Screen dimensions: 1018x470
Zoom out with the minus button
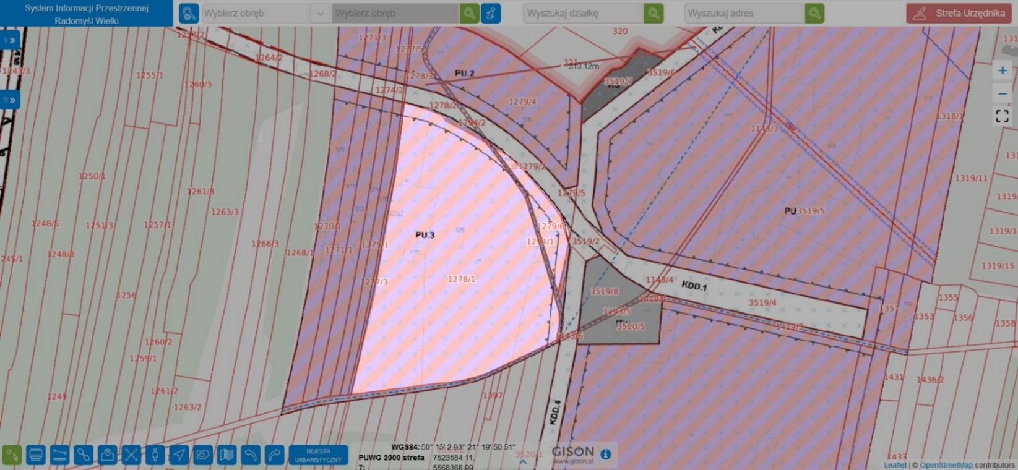point(1003,93)
